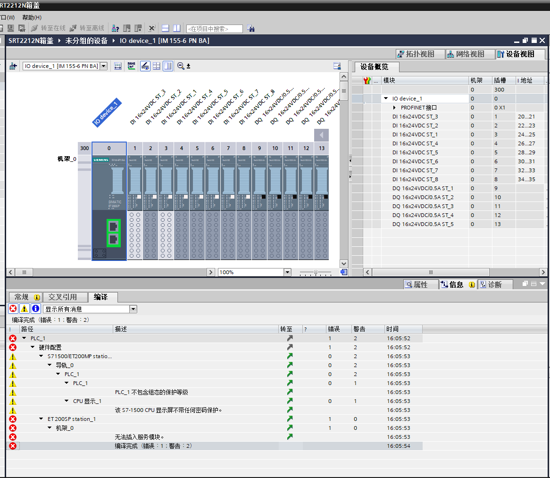
Task: Select slot 0 interface module in rack
Action: [x=109, y=201]
